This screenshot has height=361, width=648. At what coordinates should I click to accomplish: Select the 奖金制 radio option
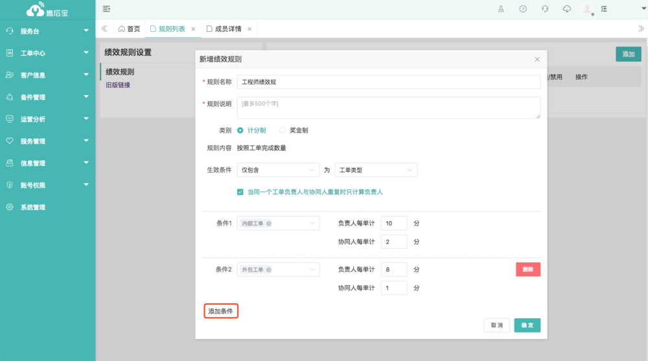(283, 130)
